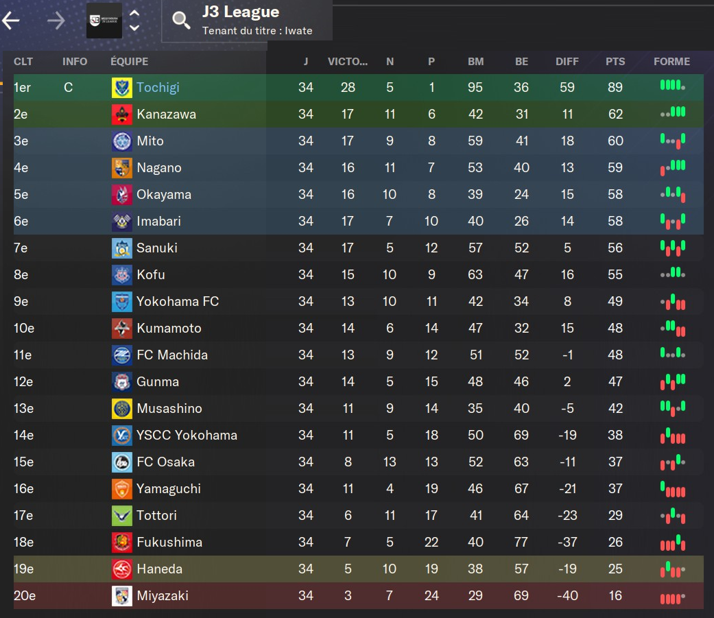Click the forward navigation arrow
This screenshot has height=618, width=714.
56,21
